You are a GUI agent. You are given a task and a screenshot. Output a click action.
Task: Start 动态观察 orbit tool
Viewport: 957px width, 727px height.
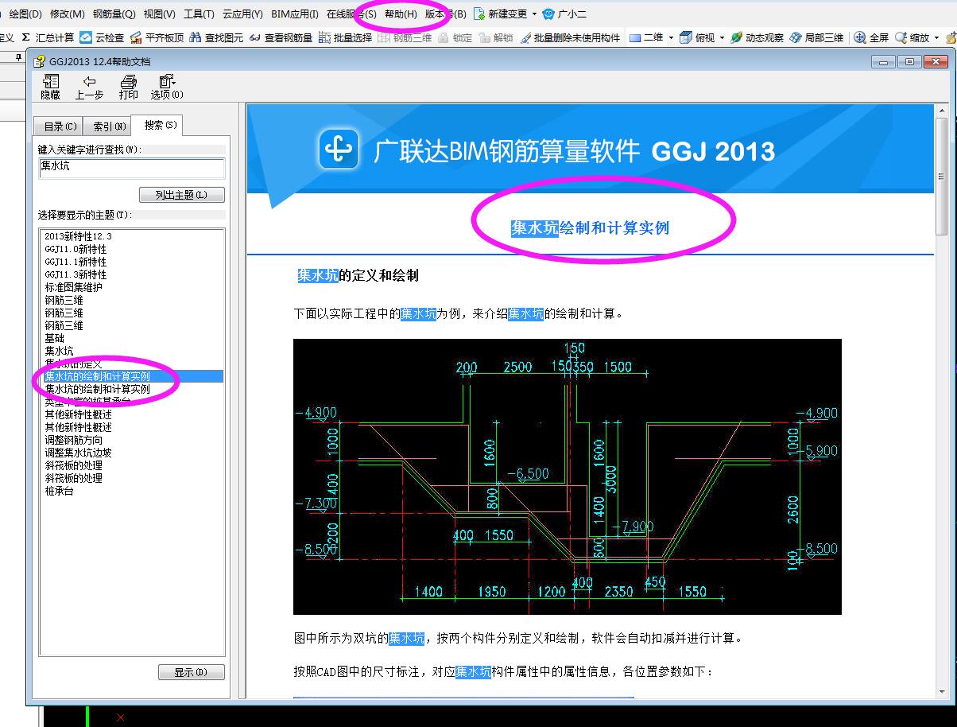coord(757,37)
